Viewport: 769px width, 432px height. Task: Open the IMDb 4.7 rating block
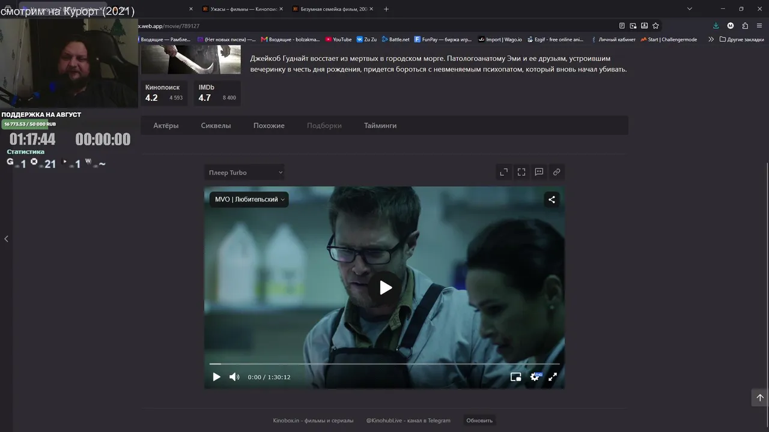coord(217,93)
